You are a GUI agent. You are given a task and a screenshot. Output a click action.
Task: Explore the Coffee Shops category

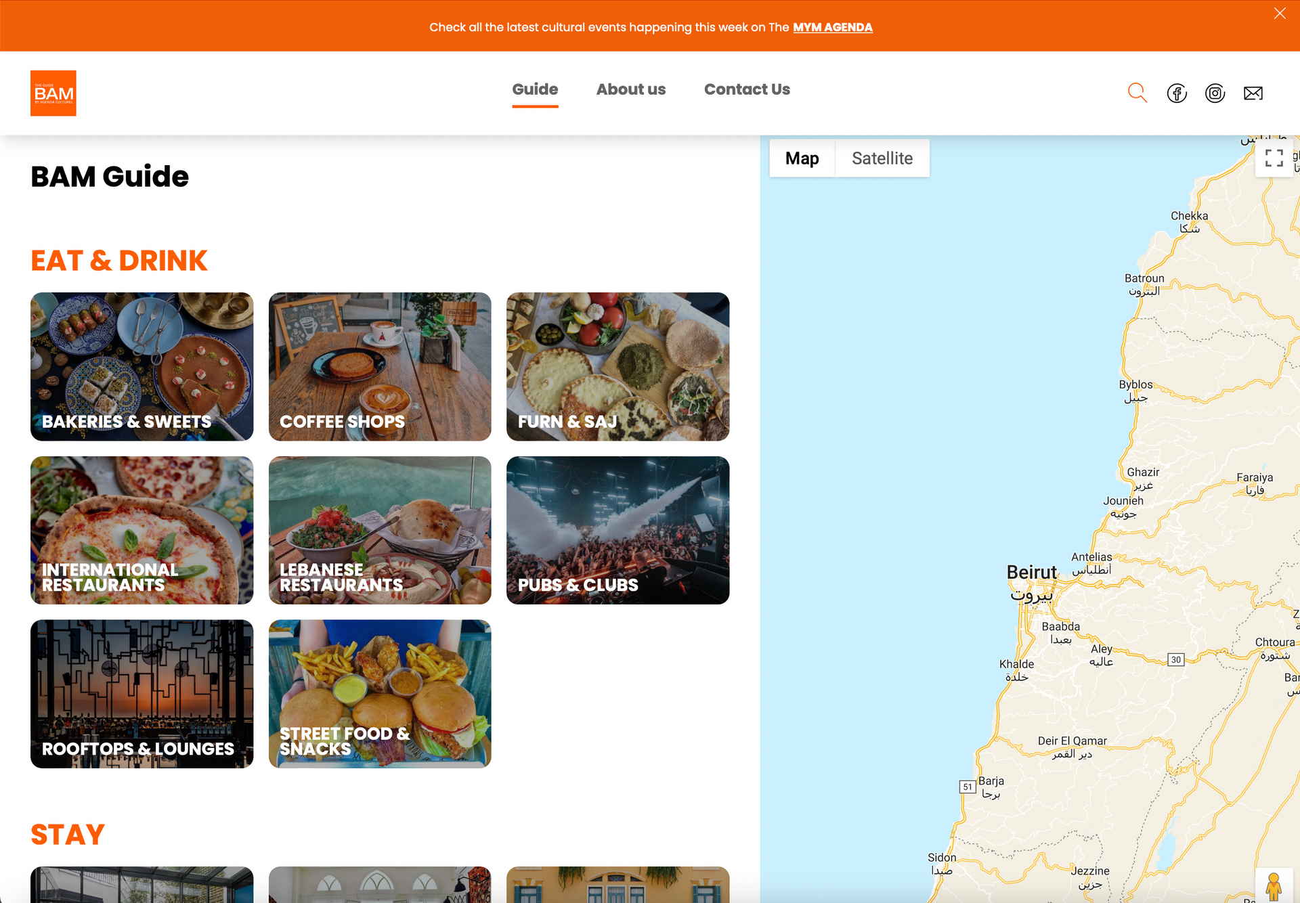[379, 366]
